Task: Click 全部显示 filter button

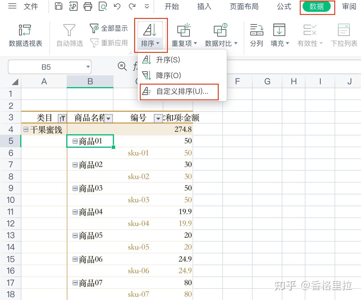Action: [109, 28]
